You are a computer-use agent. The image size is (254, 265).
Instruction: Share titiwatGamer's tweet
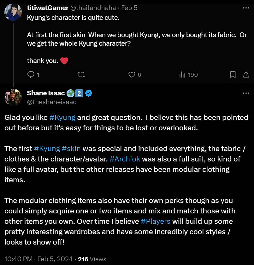[245, 75]
